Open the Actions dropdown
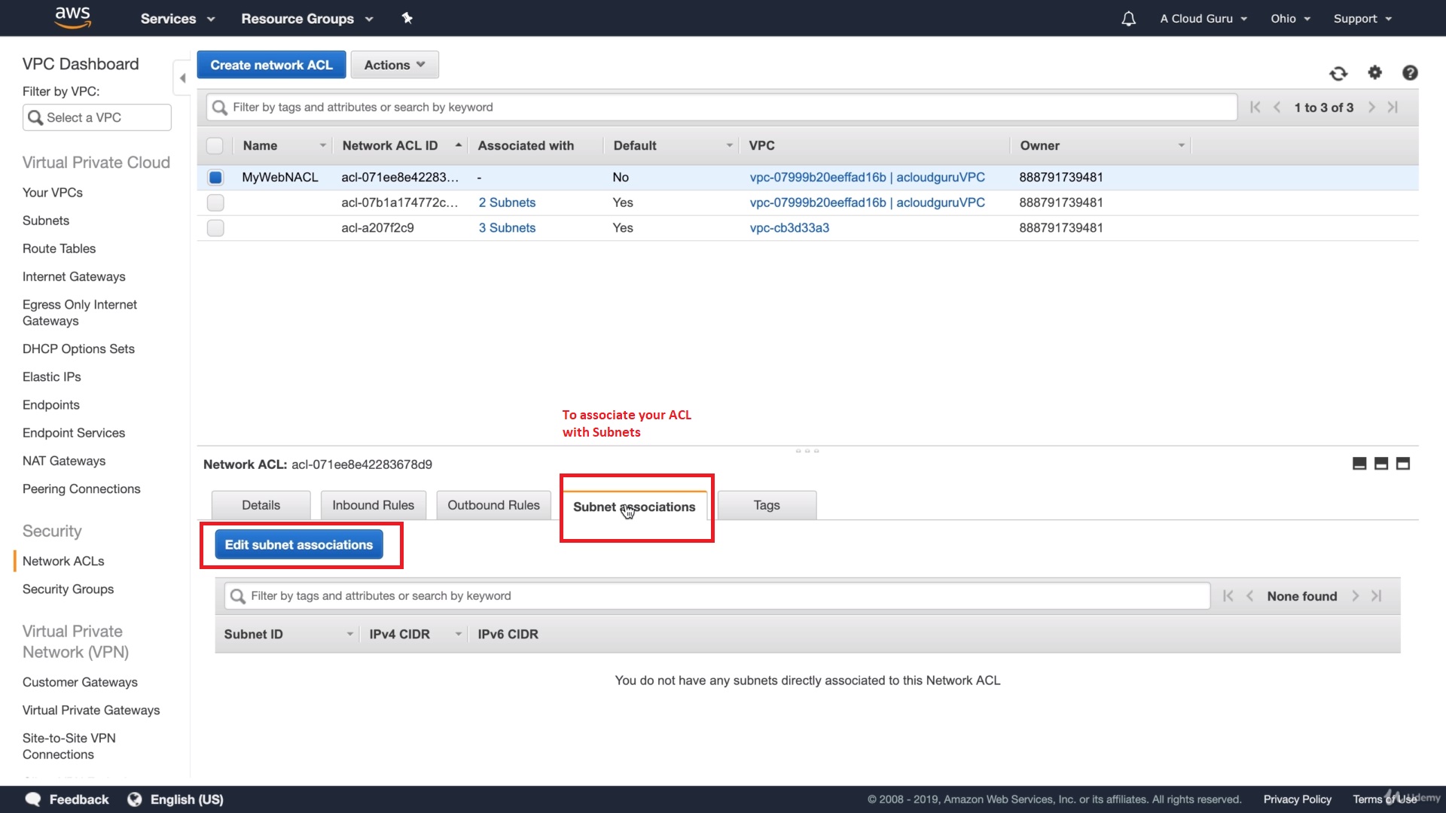Image resolution: width=1446 pixels, height=813 pixels. (x=395, y=65)
